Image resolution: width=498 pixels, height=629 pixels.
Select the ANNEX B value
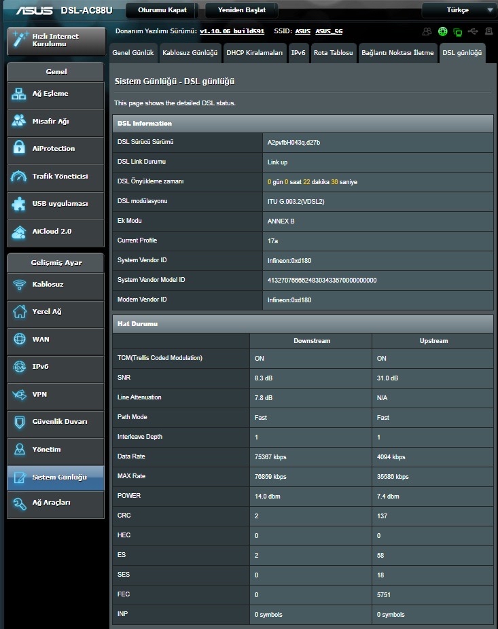[281, 221]
